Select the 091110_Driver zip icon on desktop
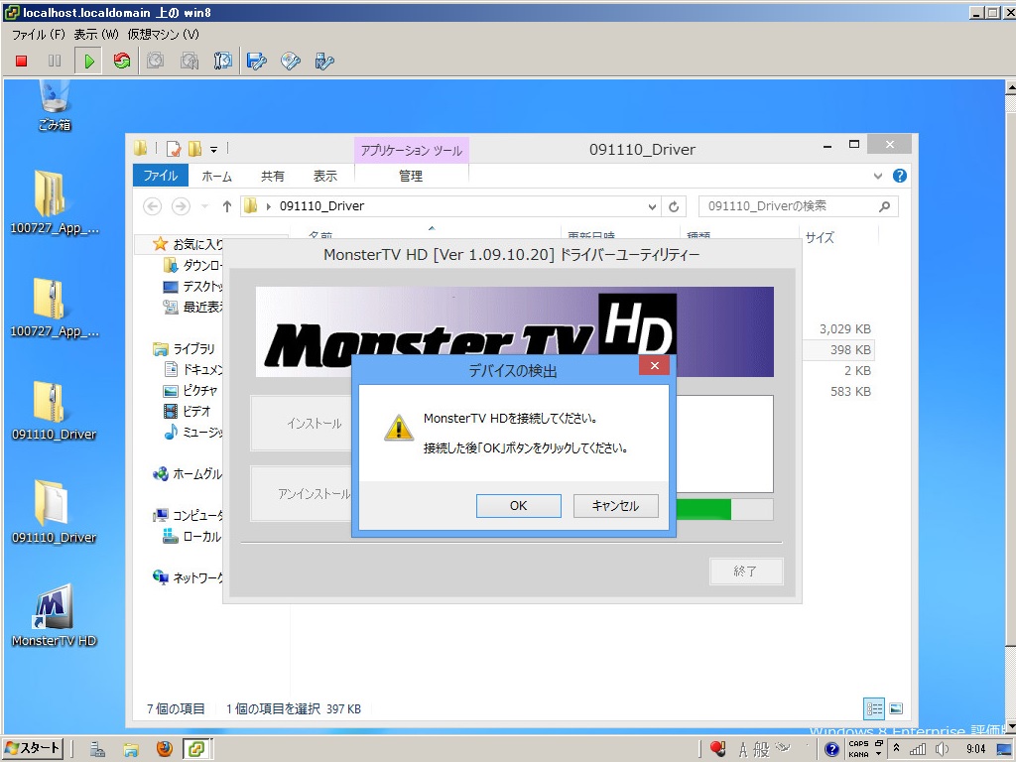 tap(54, 410)
